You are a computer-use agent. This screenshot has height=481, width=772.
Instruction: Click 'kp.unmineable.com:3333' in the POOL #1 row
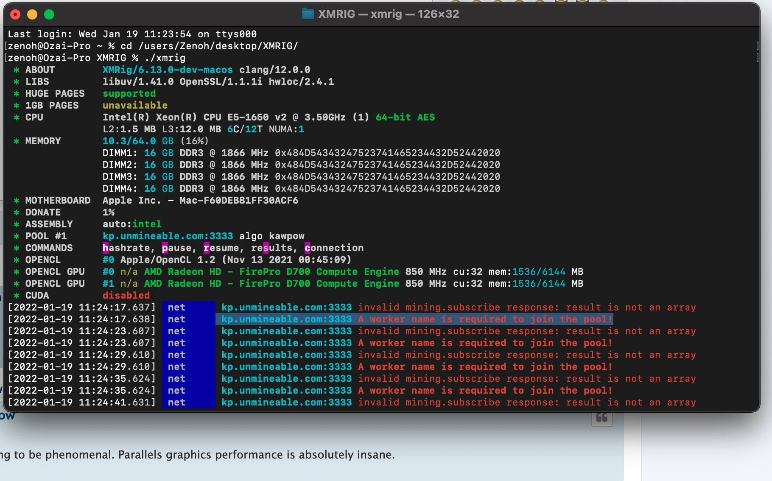(168, 236)
